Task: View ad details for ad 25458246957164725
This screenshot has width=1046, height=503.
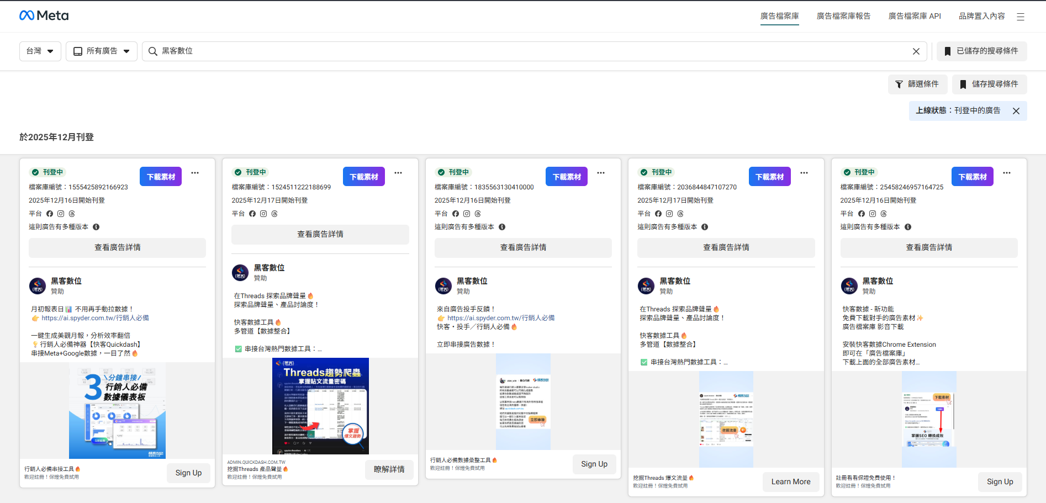Action: pos(929,248)
